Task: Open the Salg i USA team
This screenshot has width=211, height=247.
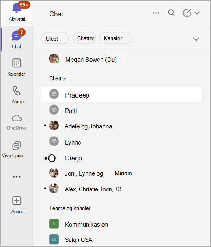Action: (x=121, y=239)
